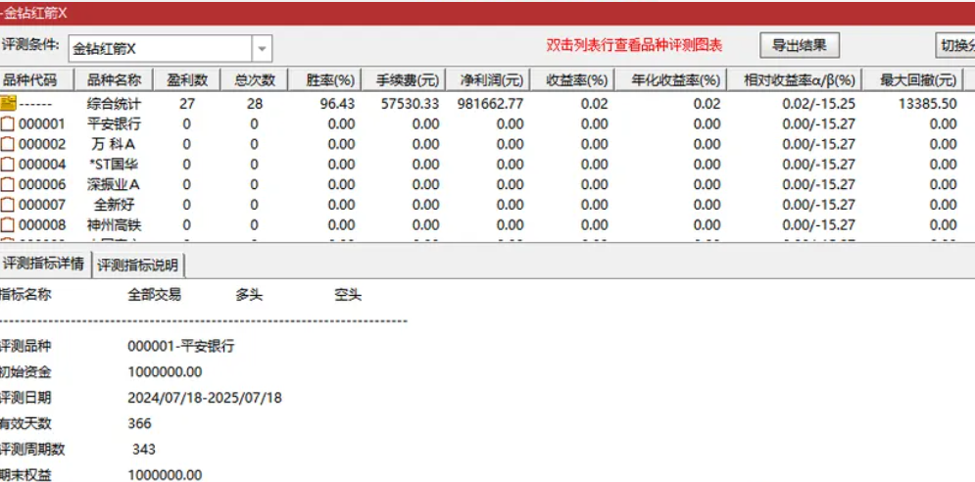Click the 2024/07/18-2025/07/18 date range value
This screenshot has width=975, height=482.
[205, 398]
